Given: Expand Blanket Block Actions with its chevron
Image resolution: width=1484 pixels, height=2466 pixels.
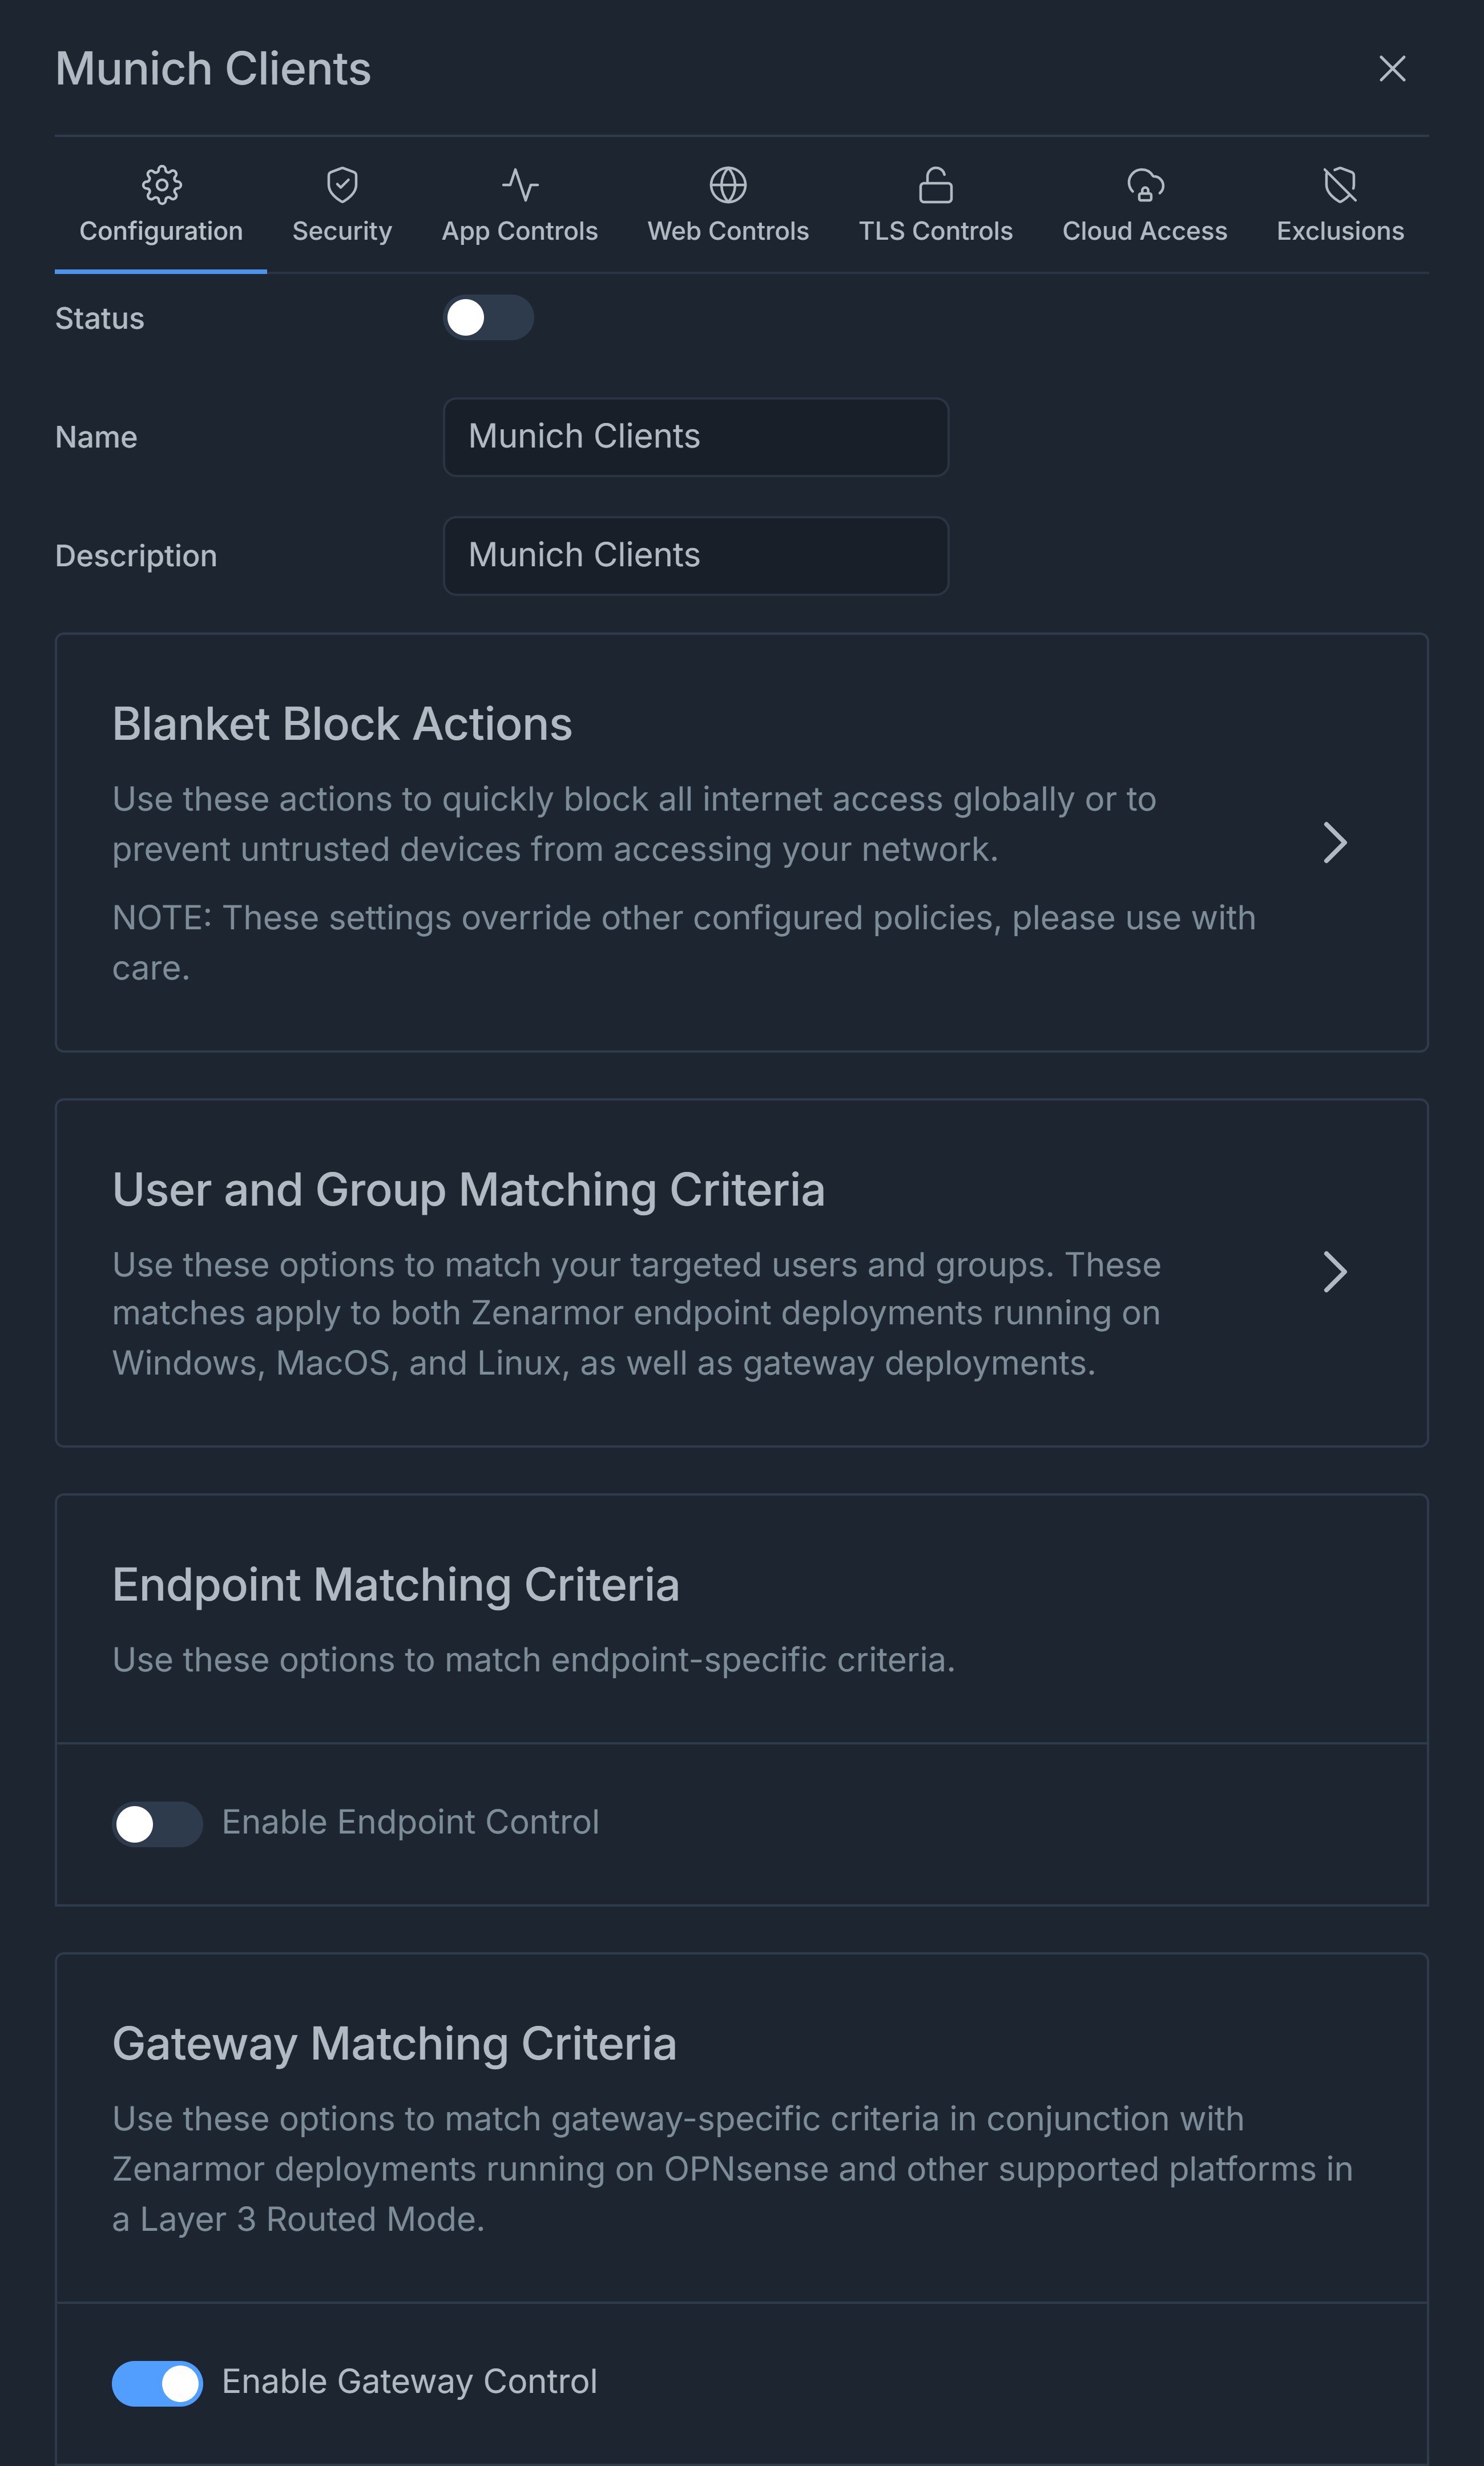Looking at the screenshot, I should [x=1335, y=843].
